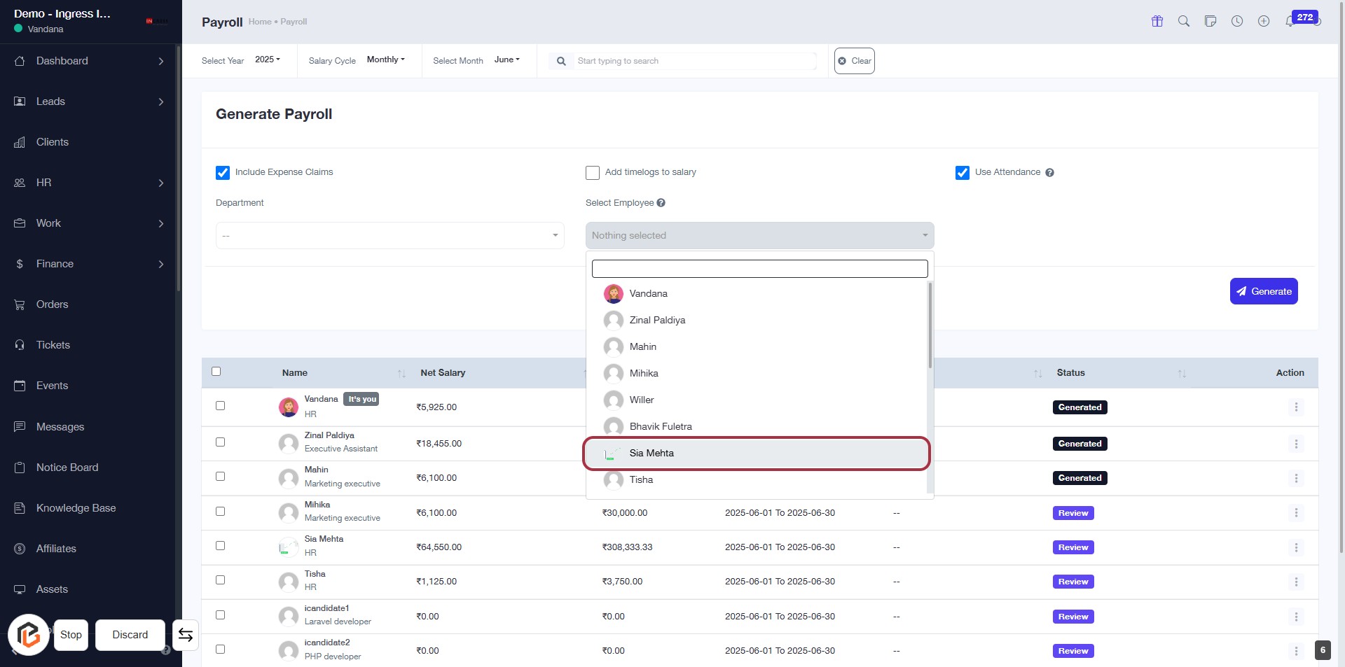Toggle the Use Attendance checkbox
This screenshot has width=1345, height=667.
coord(963,173)
